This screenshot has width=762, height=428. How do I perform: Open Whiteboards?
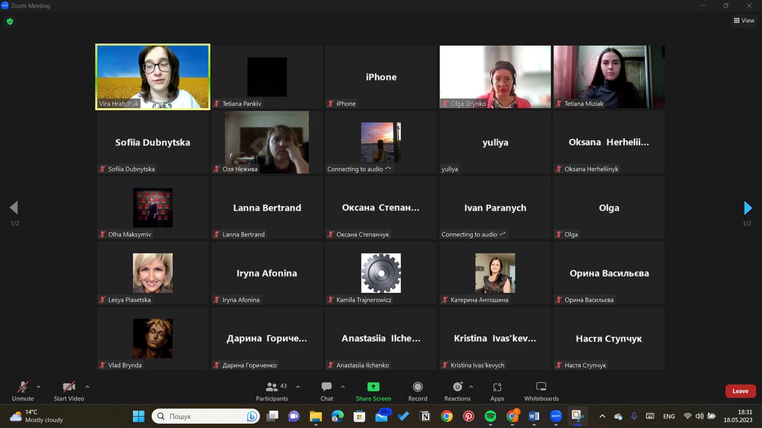coord(541,391)
